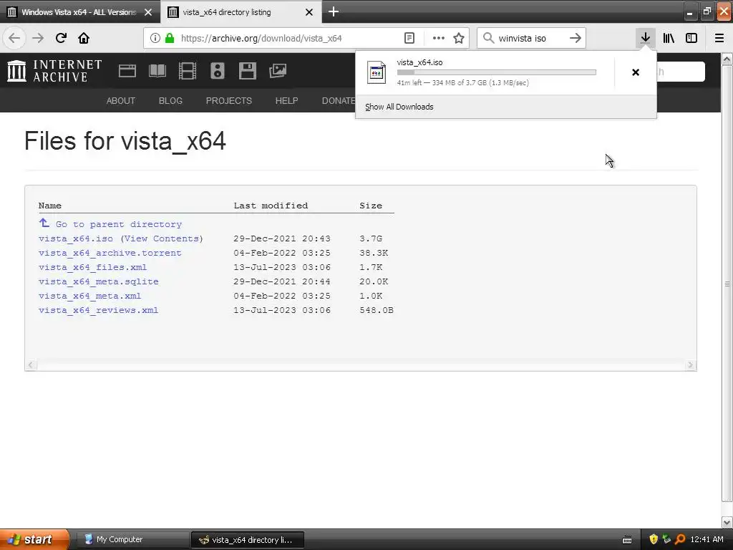Open the Software floppy disk icon

click(x=247, y=71)
